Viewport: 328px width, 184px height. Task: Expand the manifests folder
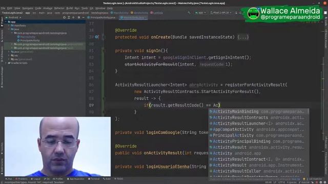pyautogui.click(x=9, y=26)
